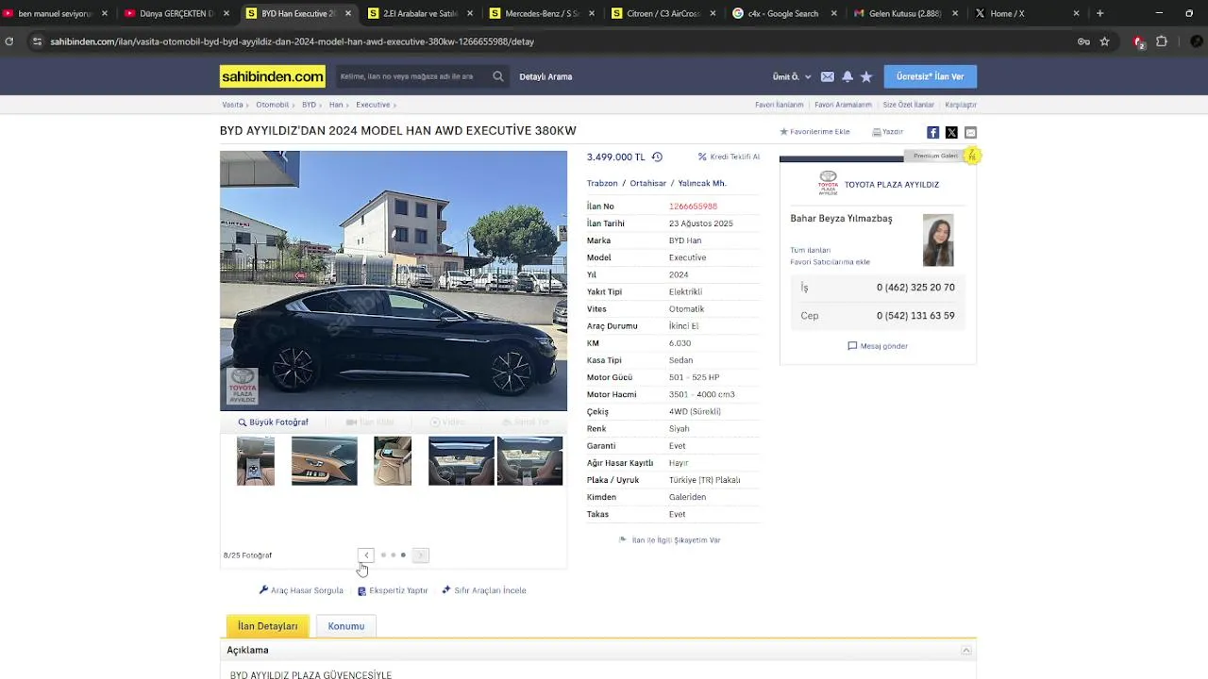Screen dimensions: 1208x679
Task: Open the notifications bell icon
Action: [x=847, y=76]
